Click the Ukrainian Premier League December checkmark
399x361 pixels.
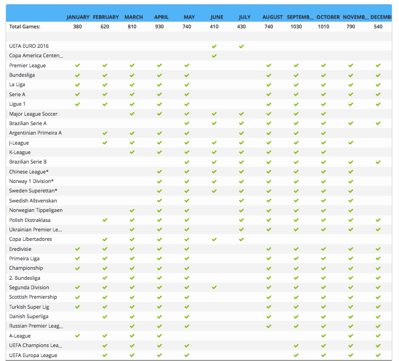(378, 230)
